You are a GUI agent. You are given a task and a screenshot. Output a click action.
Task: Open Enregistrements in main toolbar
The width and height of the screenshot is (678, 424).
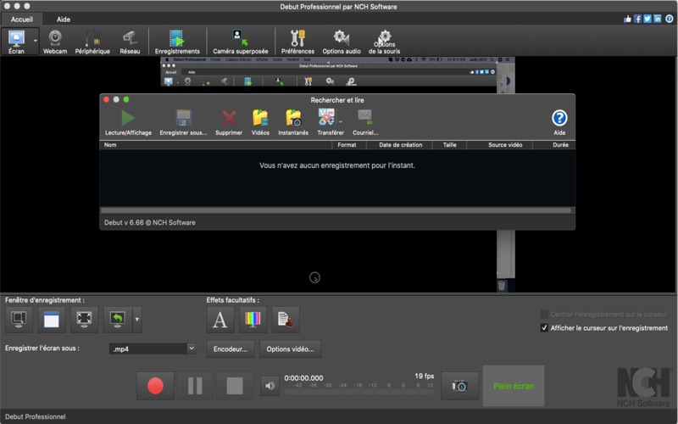177,42
